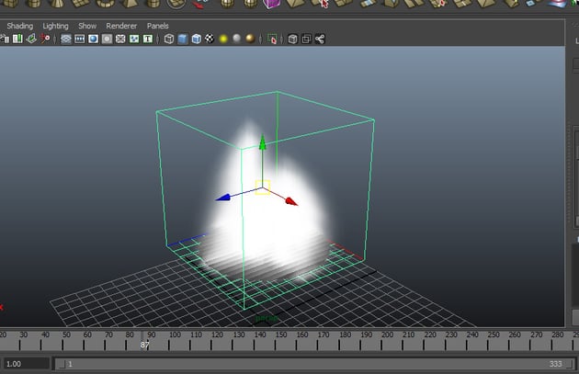The image size is (579, 374).
Task: Click the 1.00 start time field
Action: pyautogui.click(x=26, y=364)
